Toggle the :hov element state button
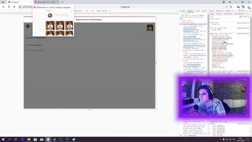The width and height of the screenshot is (252, 142). point(241,17)
